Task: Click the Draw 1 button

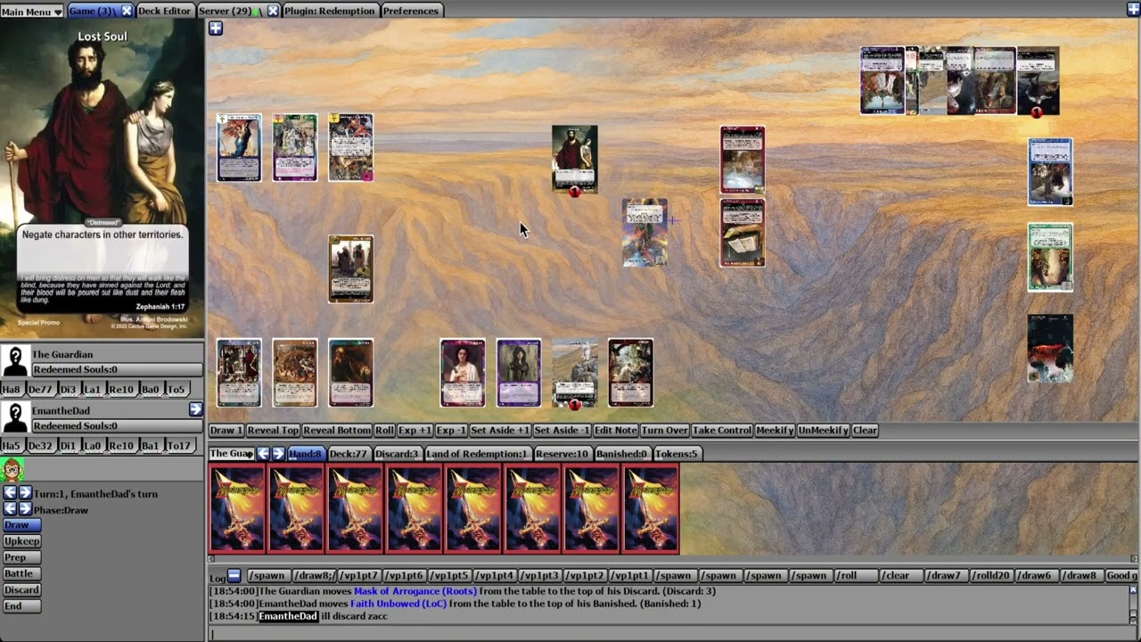Action: [226, 430]
